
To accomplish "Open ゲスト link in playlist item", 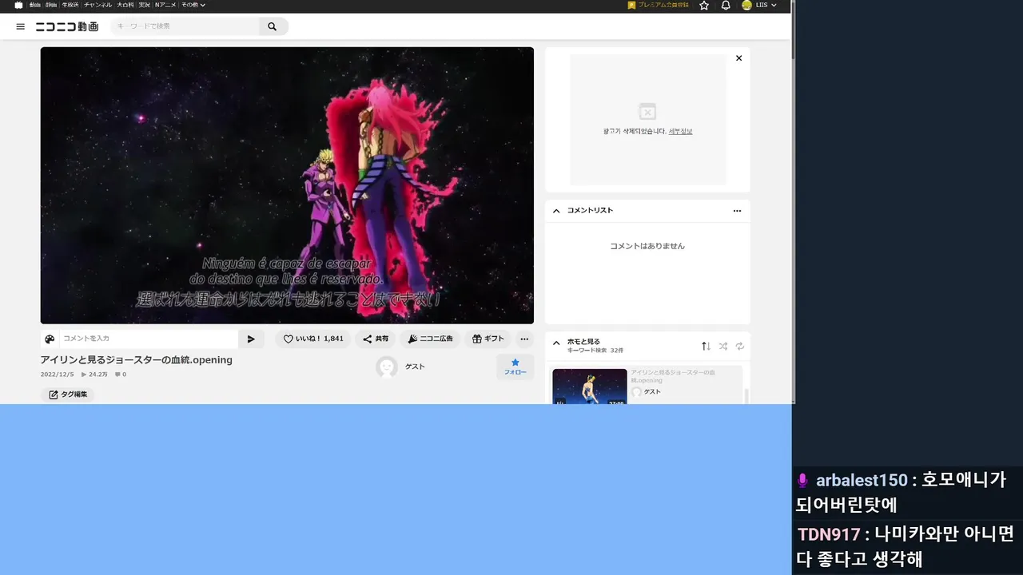I will click(652, 391).
